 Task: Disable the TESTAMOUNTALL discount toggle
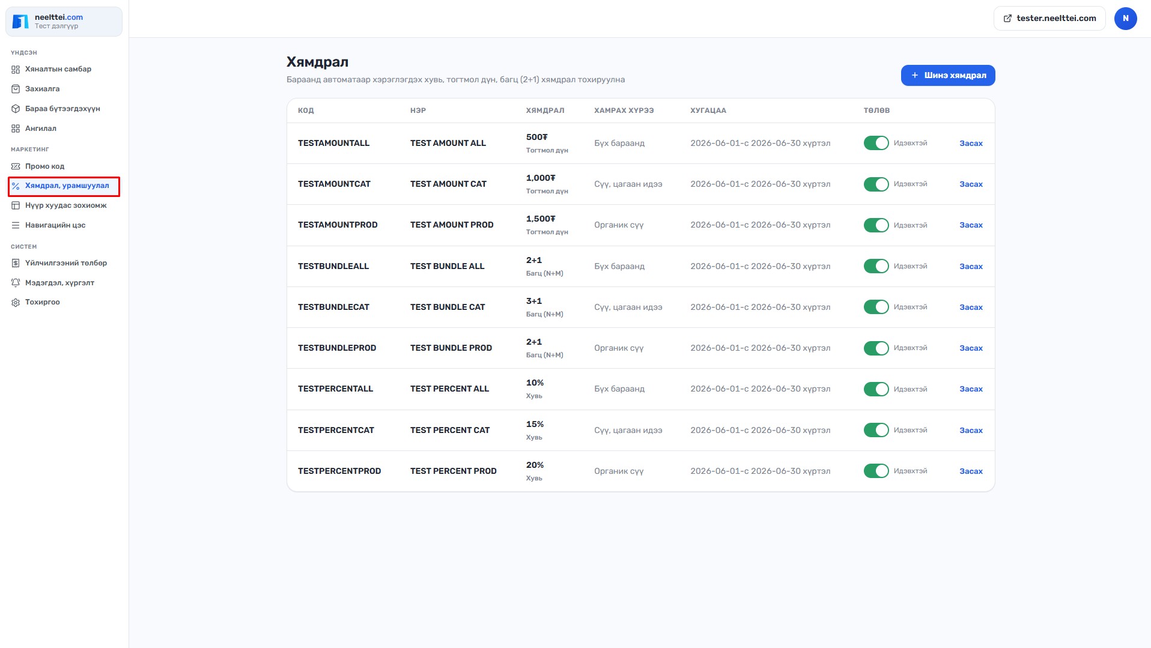tap(876, 143)
